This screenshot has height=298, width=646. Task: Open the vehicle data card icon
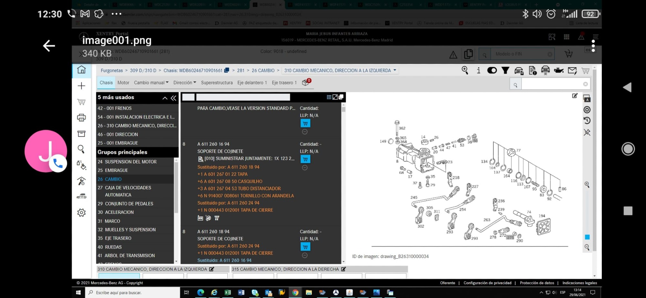[x=519, y=71]
